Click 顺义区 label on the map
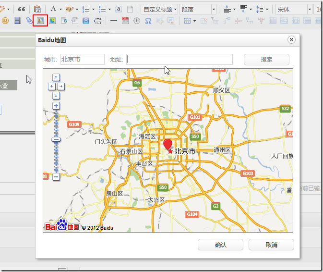The height and width of the screenshot is (272, 323). pos(221,90)
